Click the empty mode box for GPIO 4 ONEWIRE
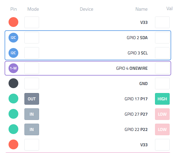 [x=32, y=68]
